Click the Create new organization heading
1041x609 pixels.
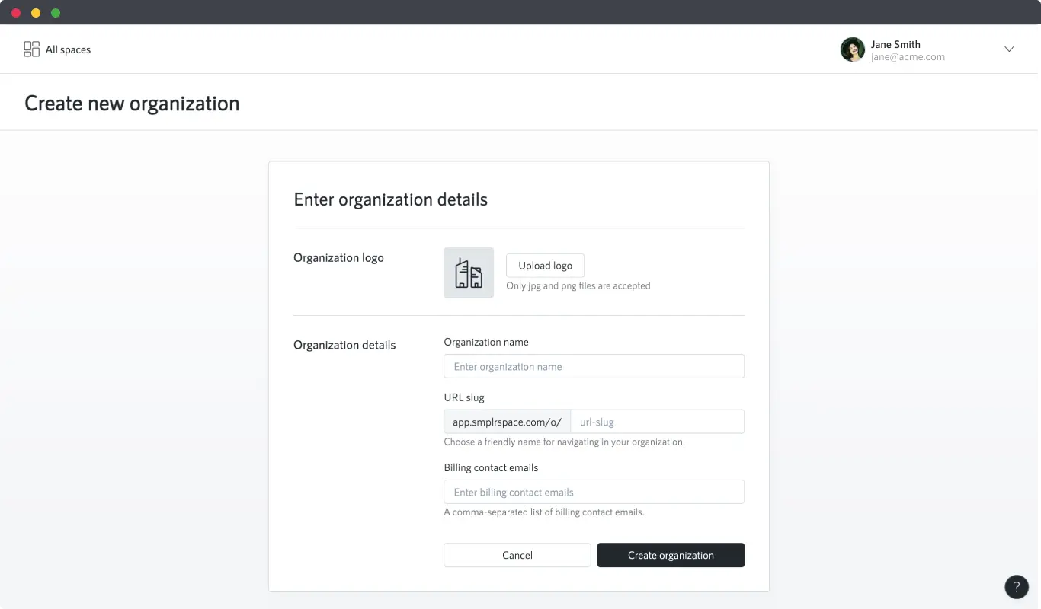[x=132, y=104]
